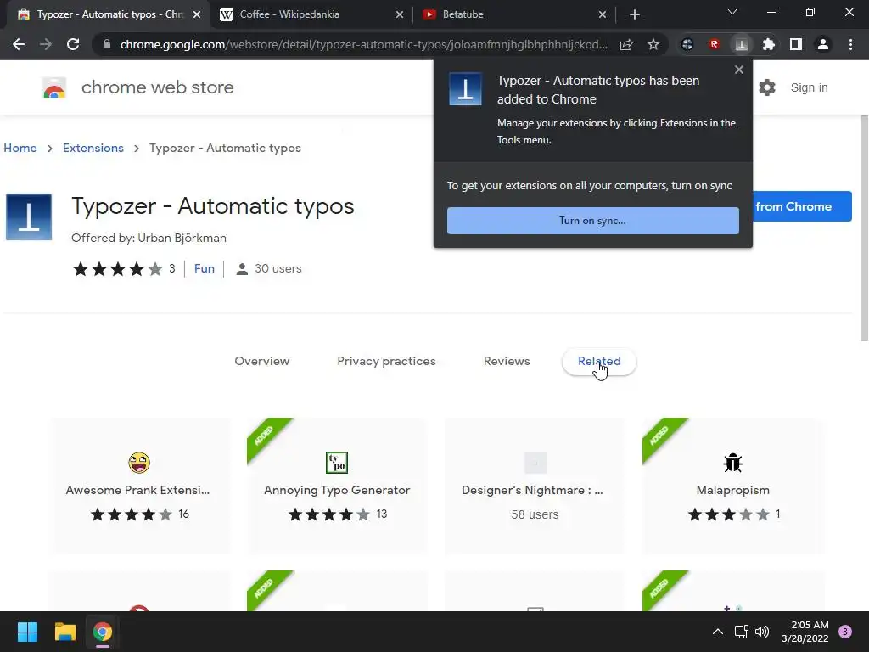The height and width of the screenshot is (652, 869).
Task: Click the chrome web store logo
Action: [54, 87]
